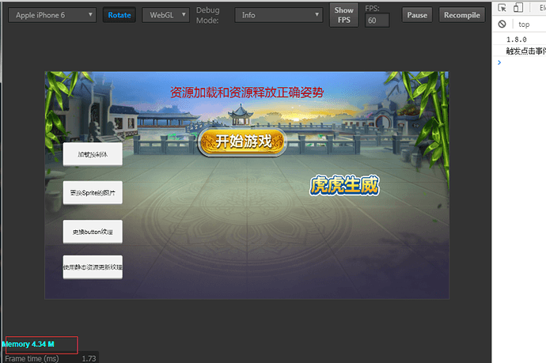Pause the game preview
This screenshot has height=363, width=546.
[x=417, y=15]
